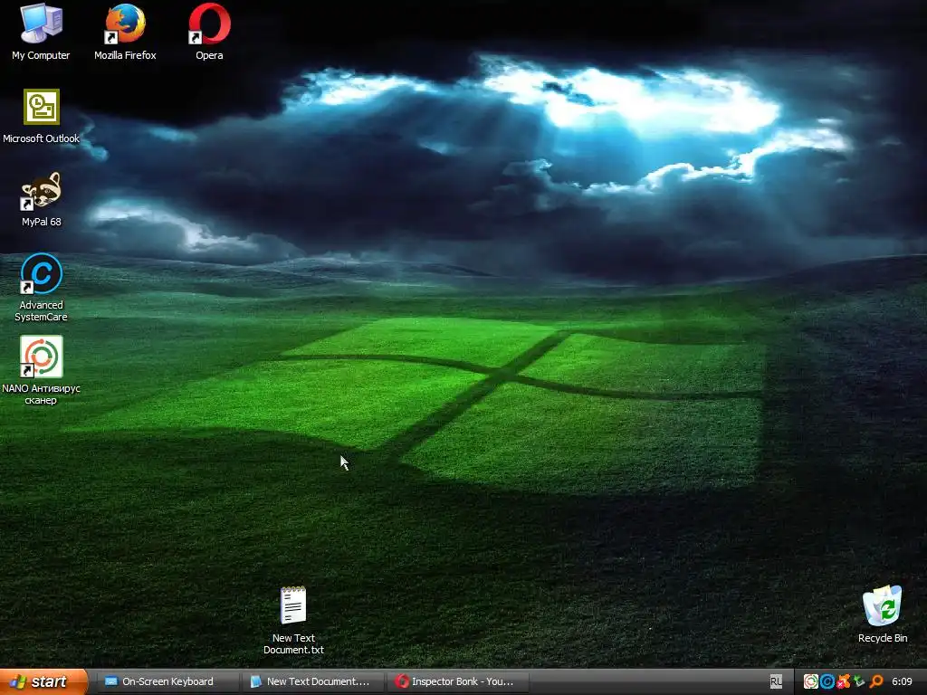Open the Start menu
Screen dimensions: 927x695
pos(43,681)
